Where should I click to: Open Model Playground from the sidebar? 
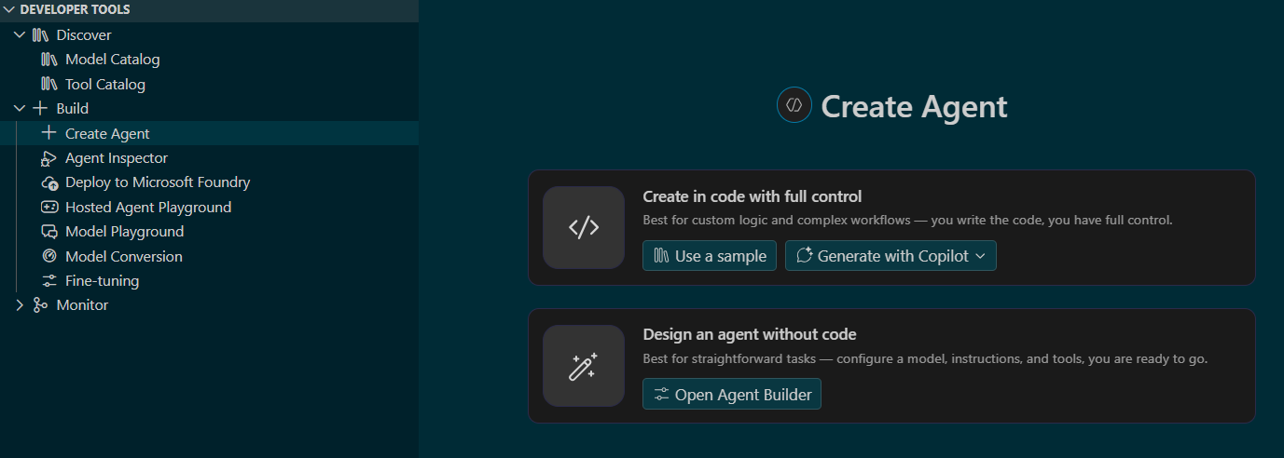[x=125, y=231]
